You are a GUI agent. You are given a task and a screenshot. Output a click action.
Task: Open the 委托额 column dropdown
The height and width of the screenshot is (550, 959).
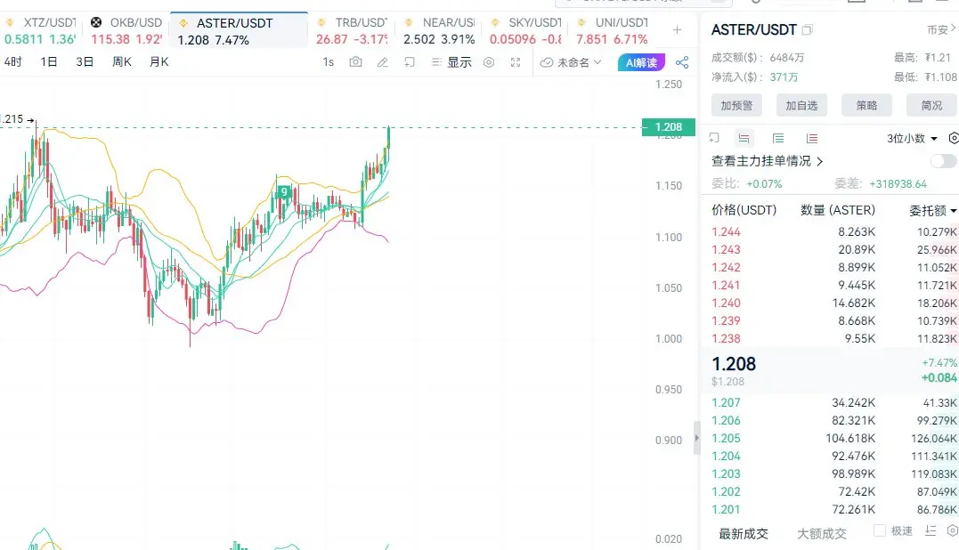pos(932,211)
